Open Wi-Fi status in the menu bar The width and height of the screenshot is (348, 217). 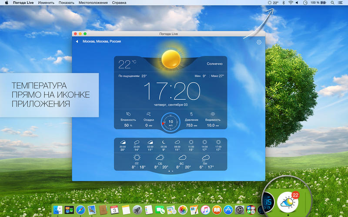(x=291, y=3)
